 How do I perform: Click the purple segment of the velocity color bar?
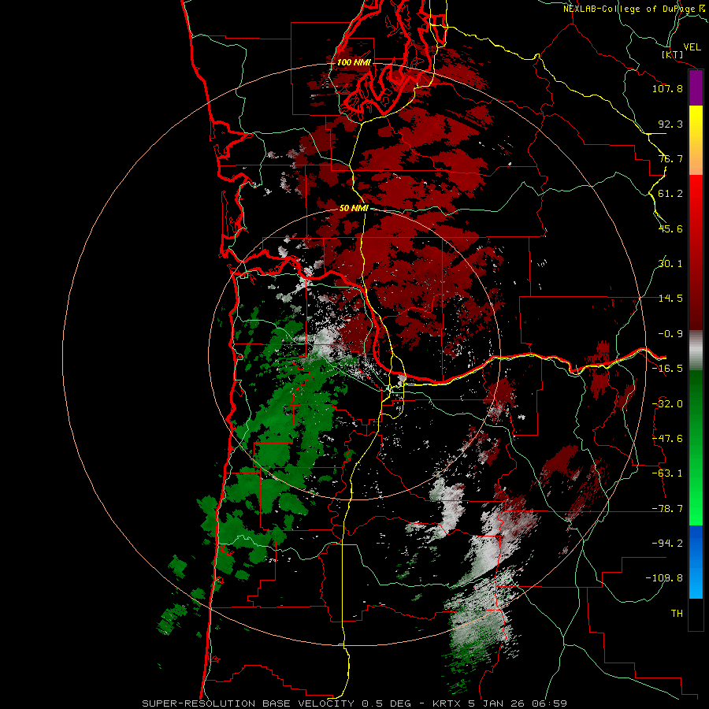696,87
